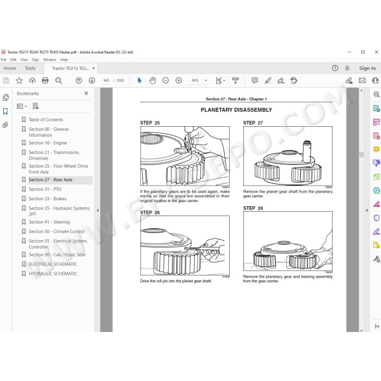This screenshot has height=381, width=381.
Task: Toggle Bookmarks panel icon in left rail
Action: (5, 111)
